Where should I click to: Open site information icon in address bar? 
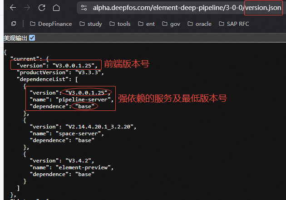click(x=83, y=8)
